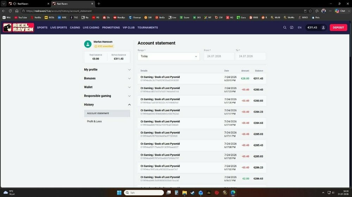
Task: Open the LIVE CASINO menu
Action: [91, 27]
